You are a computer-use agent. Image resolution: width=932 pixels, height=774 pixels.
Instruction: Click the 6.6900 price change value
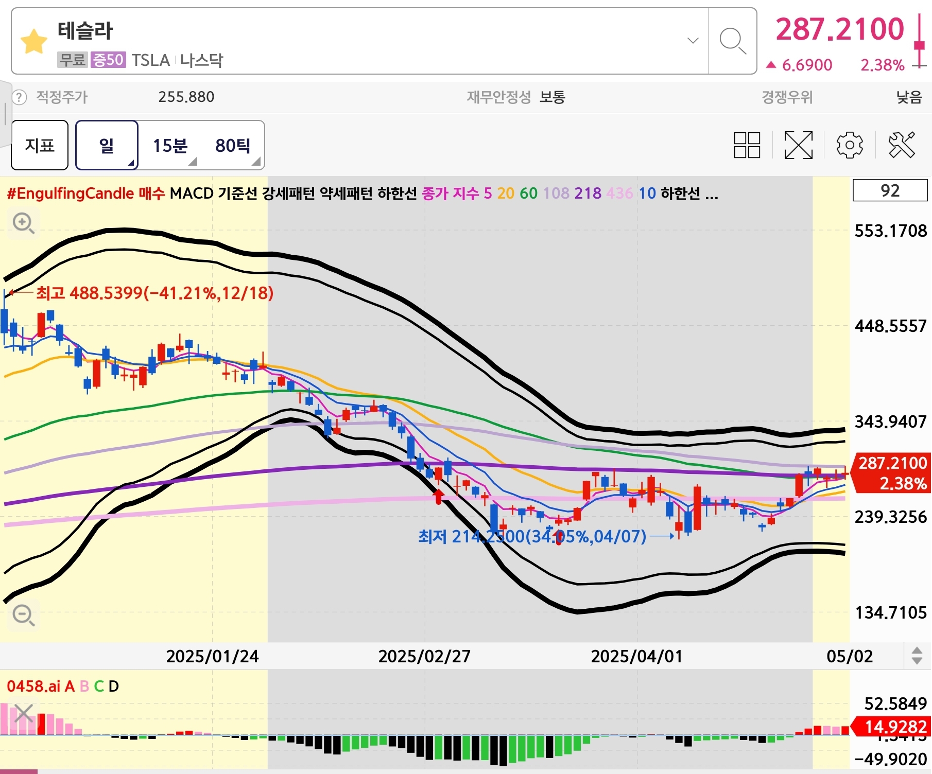click(807, 65)
